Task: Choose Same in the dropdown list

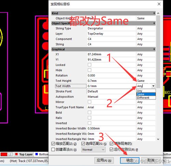Action: click(x=146, y=94)
